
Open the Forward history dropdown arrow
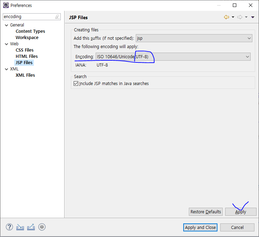[246, 17]
